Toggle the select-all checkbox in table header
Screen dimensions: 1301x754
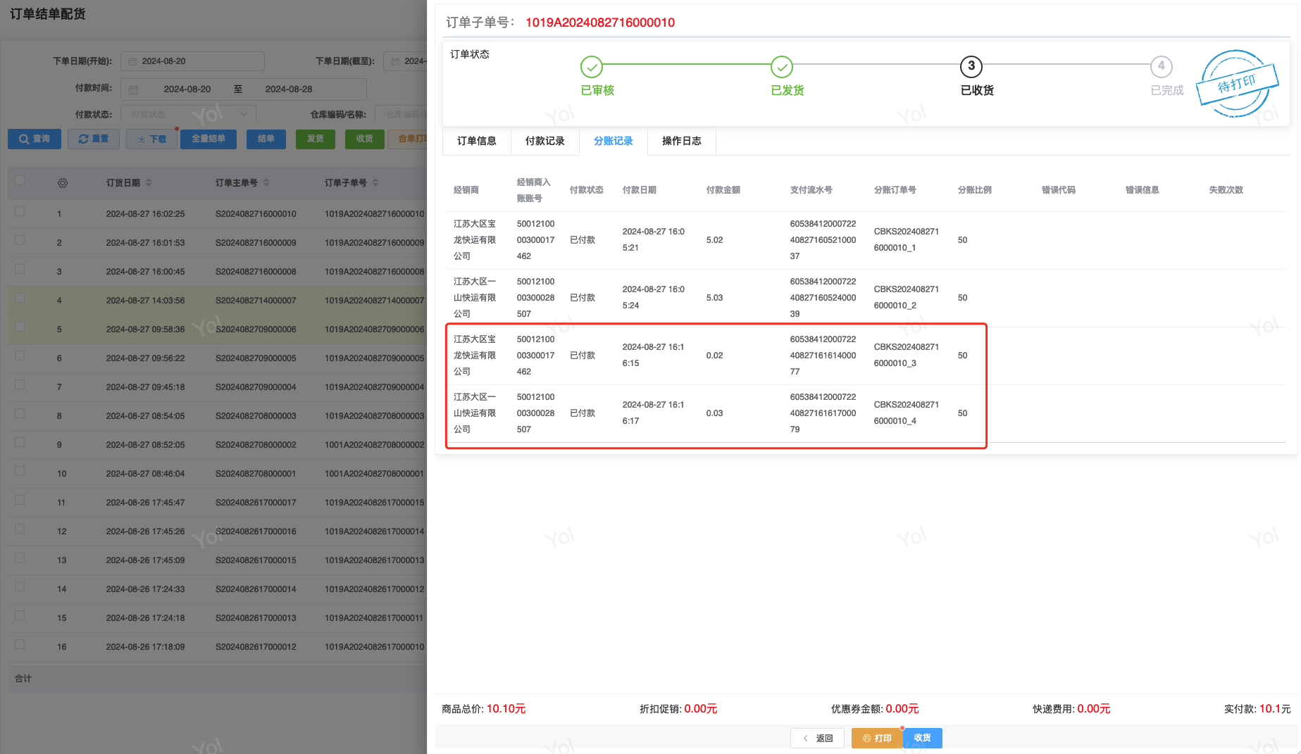20,181
